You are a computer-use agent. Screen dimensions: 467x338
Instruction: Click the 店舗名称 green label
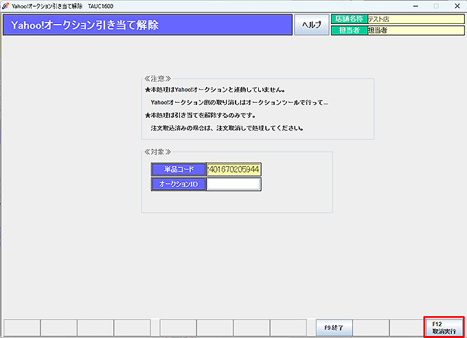350,19
